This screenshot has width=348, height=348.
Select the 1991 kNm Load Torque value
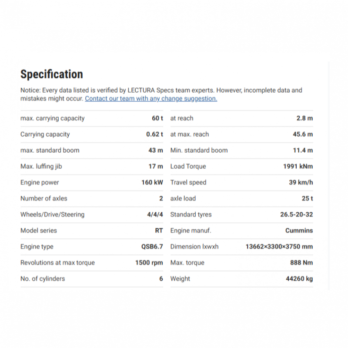[298, 167]
